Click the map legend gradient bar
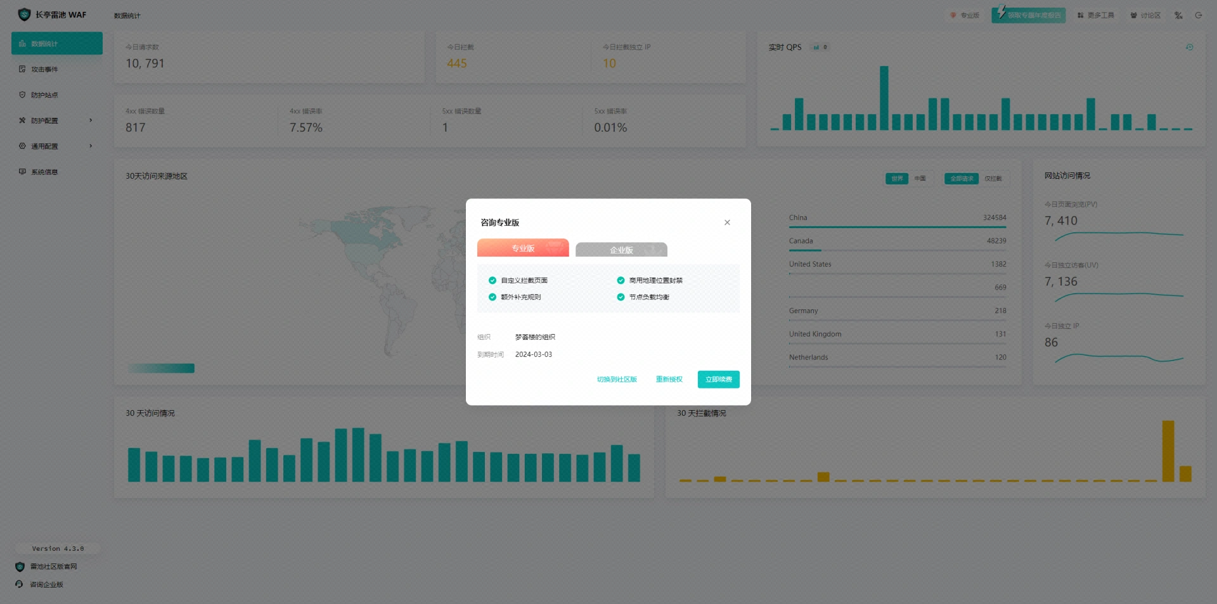Image resolution: width=1217 pixels, height=604 pixels. 162,368
